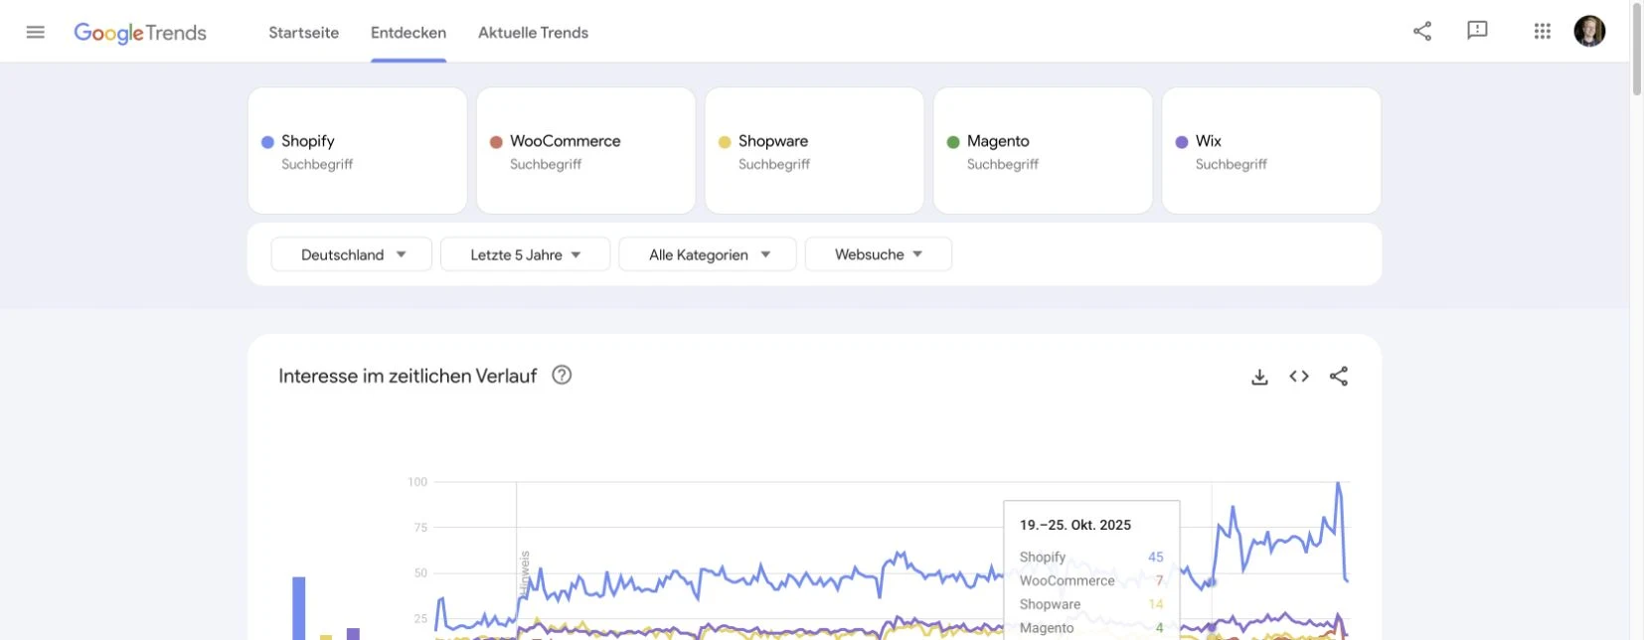This screenshot has width=1644, height=640.
Task: Expand the Alle Kategorien dropdown
Action: click(x=708, y=254)
